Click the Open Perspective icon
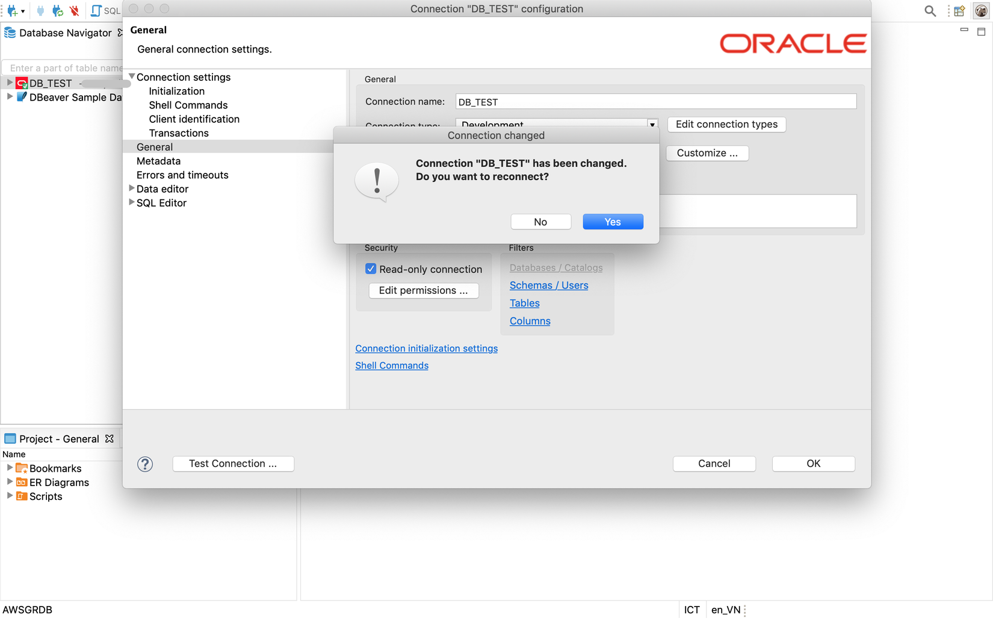993x621 pixels. coord(959,11)
